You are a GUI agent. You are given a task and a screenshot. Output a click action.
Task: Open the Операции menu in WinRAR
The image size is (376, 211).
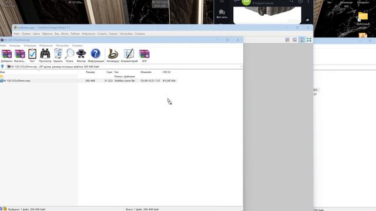tap(30, 46)
